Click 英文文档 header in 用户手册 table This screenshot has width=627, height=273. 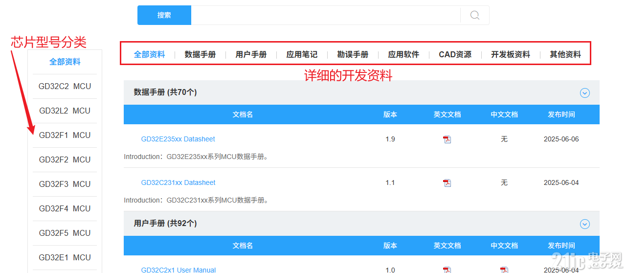point(447,246)
